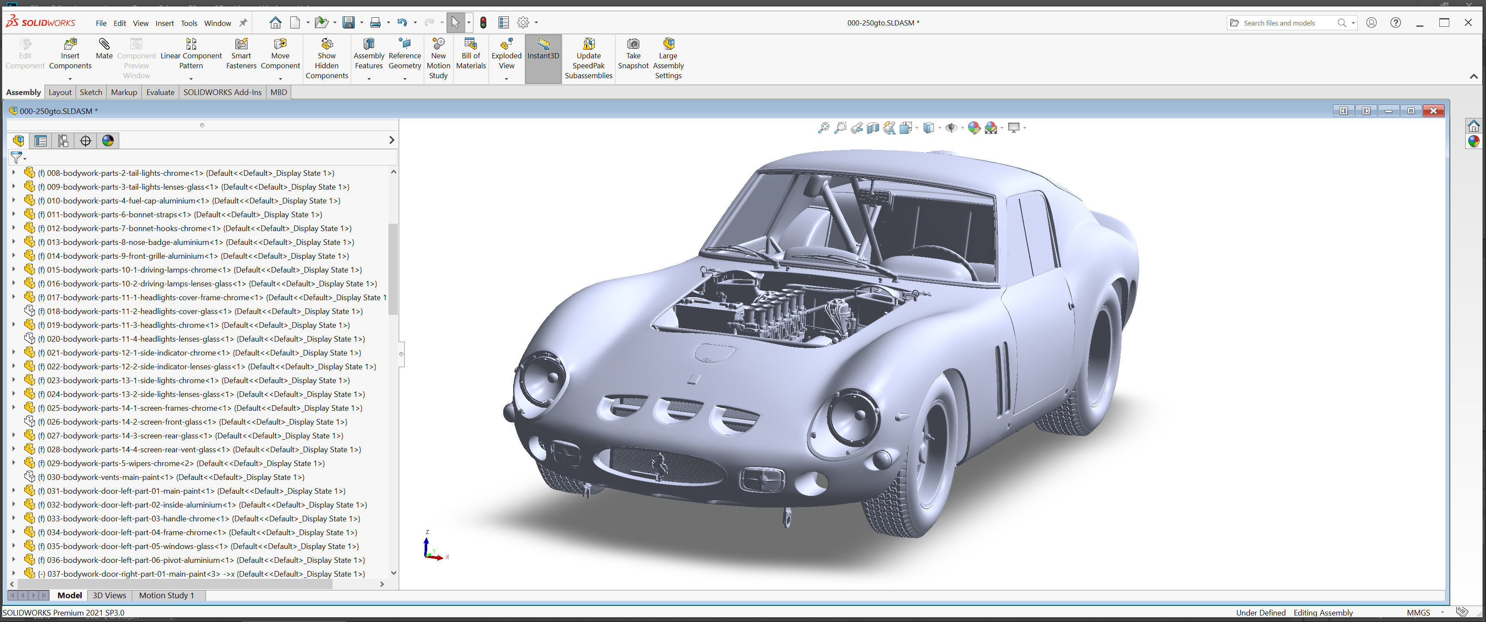The width and height of the screenshot is (1486, 622).
Task: Open SOLIDWORKS Resources home in task pane
Action: [1474, 125]
